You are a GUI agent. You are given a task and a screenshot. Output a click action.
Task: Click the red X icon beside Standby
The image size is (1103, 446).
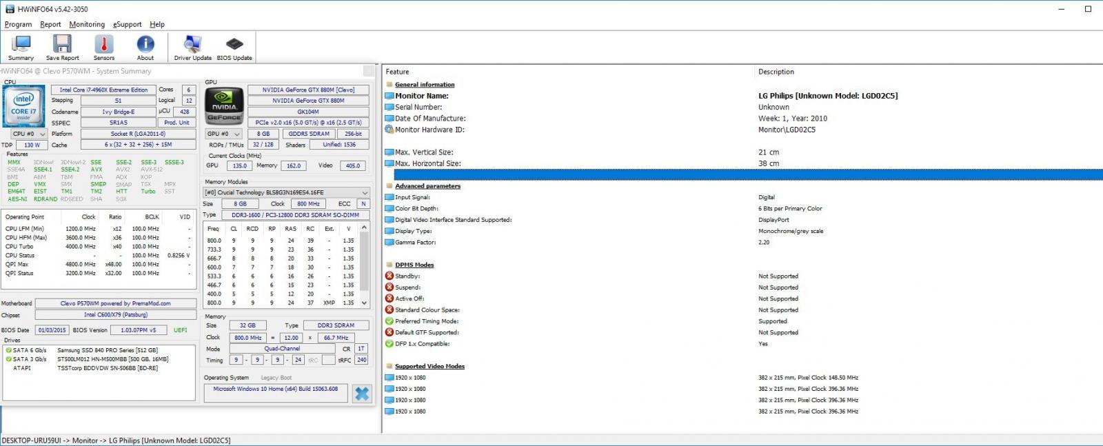[x=389, y=276]
